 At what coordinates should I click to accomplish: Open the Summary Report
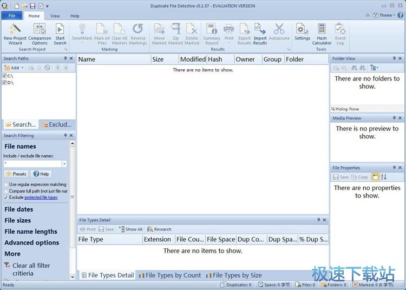coord(212,34)
